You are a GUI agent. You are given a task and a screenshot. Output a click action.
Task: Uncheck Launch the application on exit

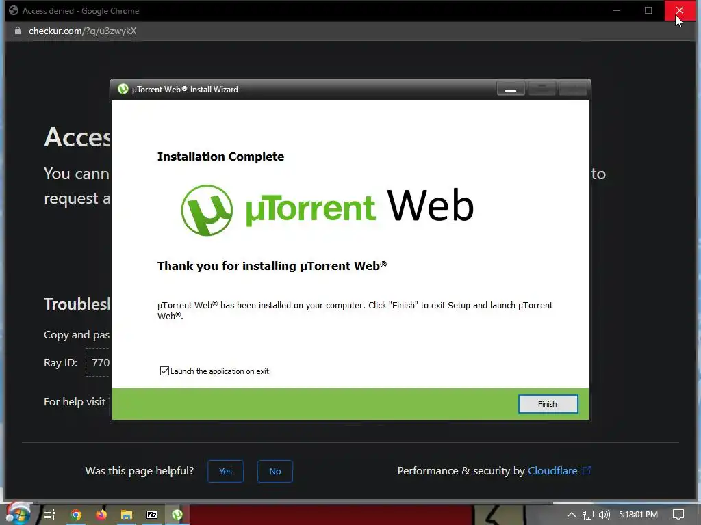coord(164,371)
